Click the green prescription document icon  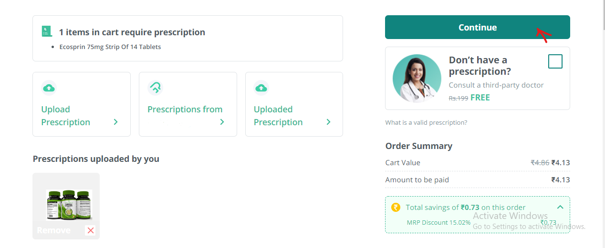46,31
